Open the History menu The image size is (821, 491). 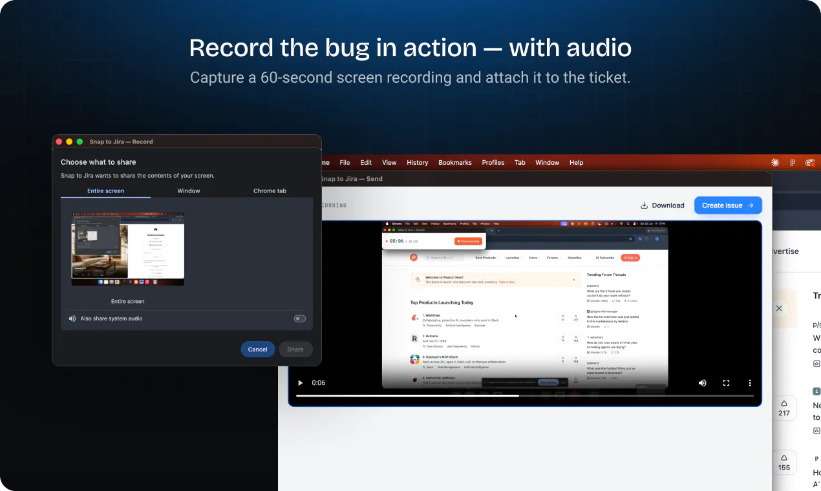tap(418, 163)
